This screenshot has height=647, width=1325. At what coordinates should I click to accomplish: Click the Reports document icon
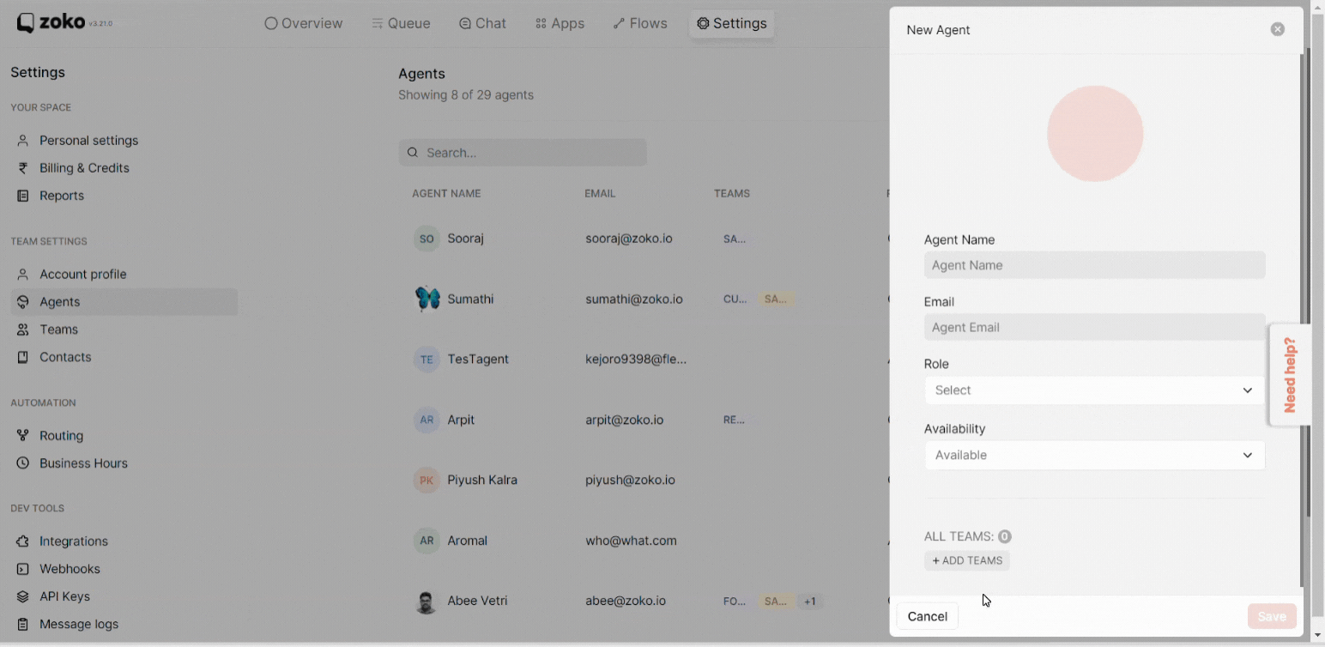click(x=23, y=196)
